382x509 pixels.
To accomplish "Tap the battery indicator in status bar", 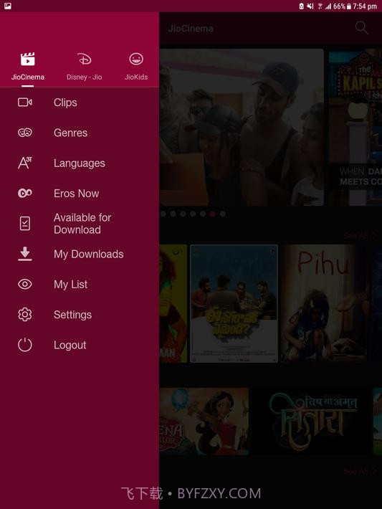I will pos(349,6).
